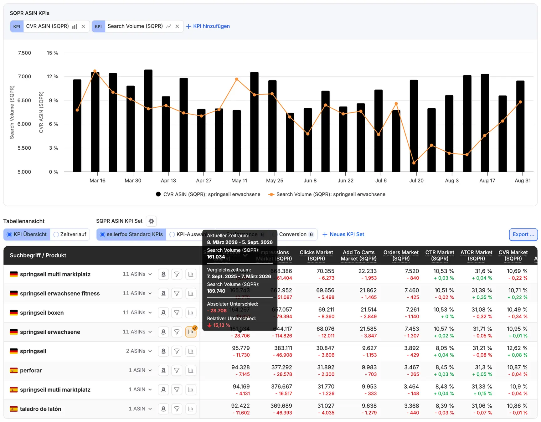Sort by Clicks Market (SQPR) column

(316, 255)
